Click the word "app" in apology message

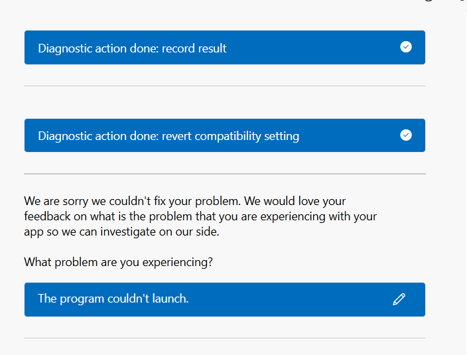click(34, 233)
